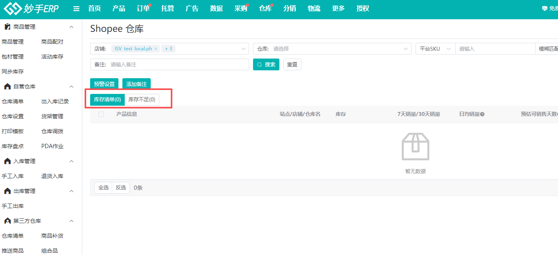Open 库存盘点 in the sidebar

tap(13, 146)
